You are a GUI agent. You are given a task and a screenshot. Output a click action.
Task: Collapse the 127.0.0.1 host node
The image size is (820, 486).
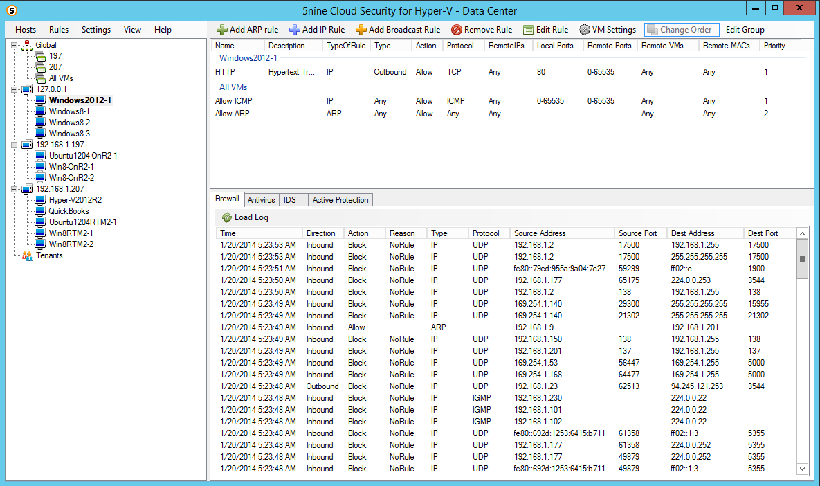[15, 89]
